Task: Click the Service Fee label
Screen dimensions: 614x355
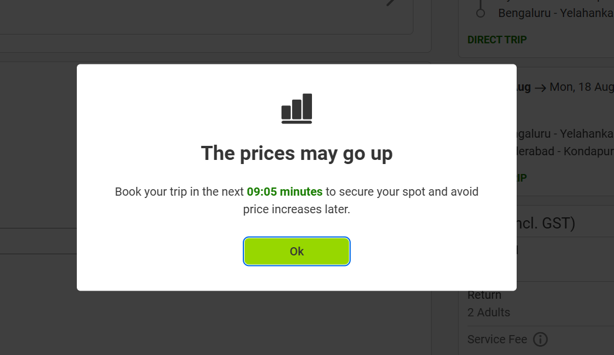Action: pyautogui.click(x=497, y=339)
